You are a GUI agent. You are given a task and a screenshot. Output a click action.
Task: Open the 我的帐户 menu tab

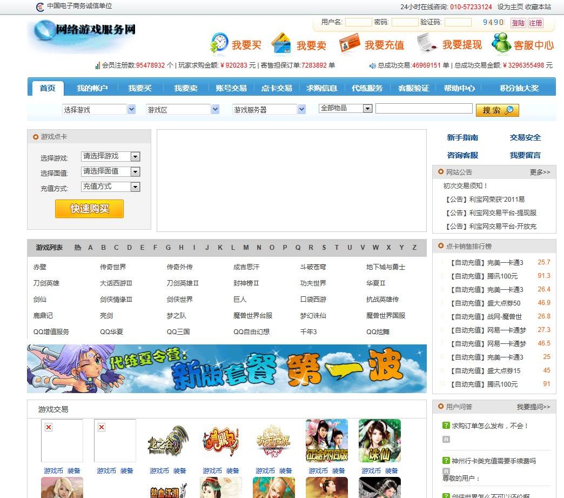pos(92,88)
